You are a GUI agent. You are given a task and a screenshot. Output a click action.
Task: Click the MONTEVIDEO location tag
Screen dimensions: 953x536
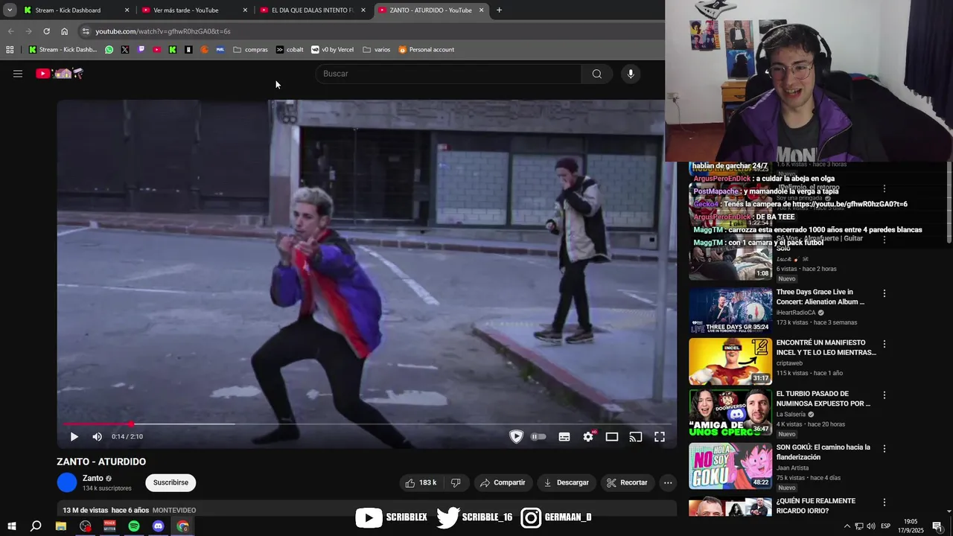(174, 511)
